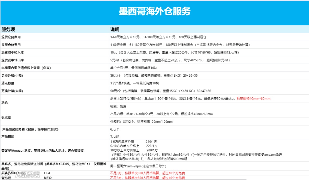Select the description 5元/箱（包含出仓费
Screen dimensions: 309x180
[x=170, y=60]
